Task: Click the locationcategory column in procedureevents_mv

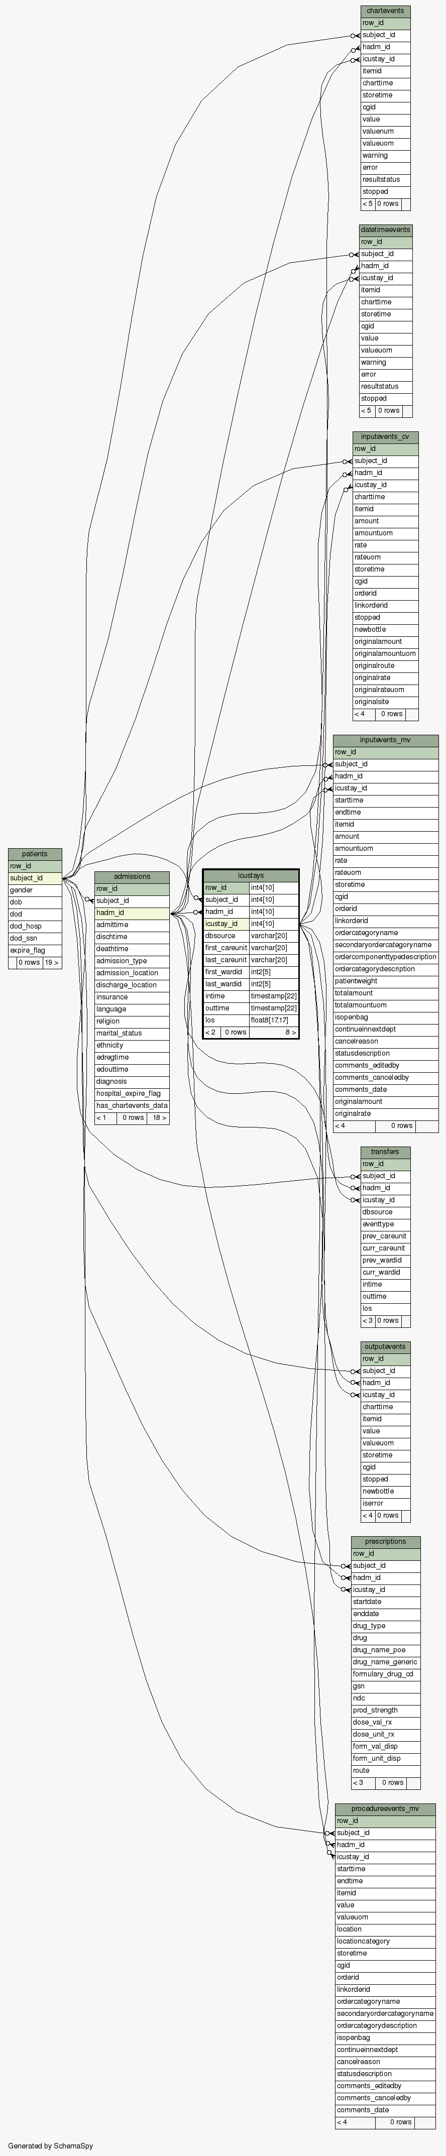Action: coord(385,1941)
